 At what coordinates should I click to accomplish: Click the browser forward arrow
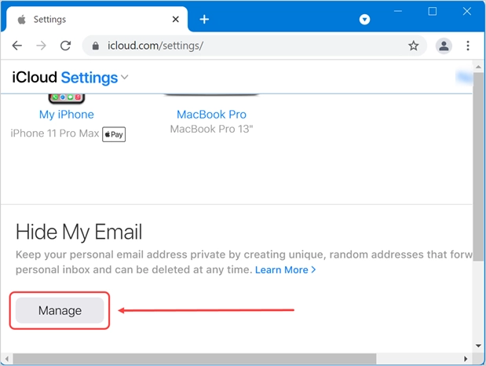(x=41, y=46)
